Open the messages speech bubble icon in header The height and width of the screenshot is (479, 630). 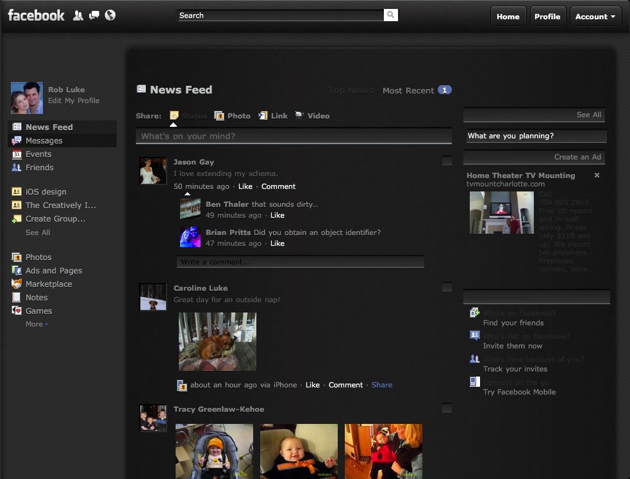click(94, 15)
